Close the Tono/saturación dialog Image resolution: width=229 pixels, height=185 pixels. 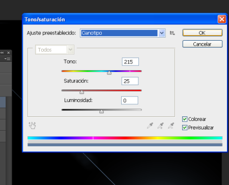pyautogui.click(x=222, y=19)
